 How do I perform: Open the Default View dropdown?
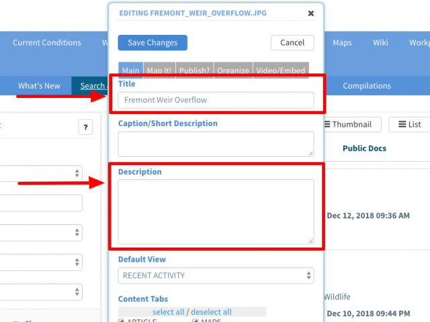tap(216, 275)
